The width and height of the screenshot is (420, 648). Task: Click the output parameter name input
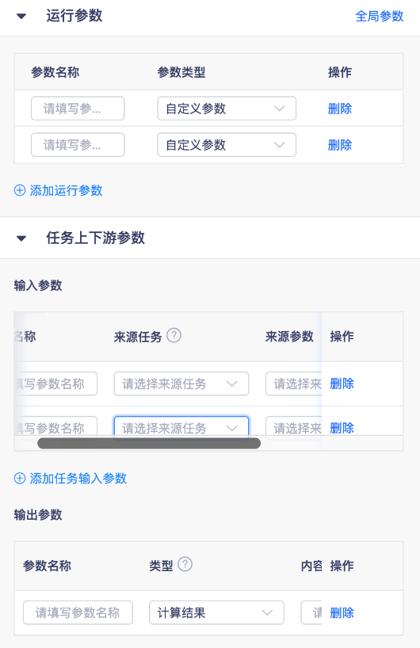[x=78, y=612]
